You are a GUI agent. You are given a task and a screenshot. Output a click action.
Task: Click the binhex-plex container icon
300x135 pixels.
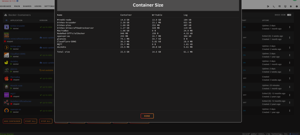point(7,47)
